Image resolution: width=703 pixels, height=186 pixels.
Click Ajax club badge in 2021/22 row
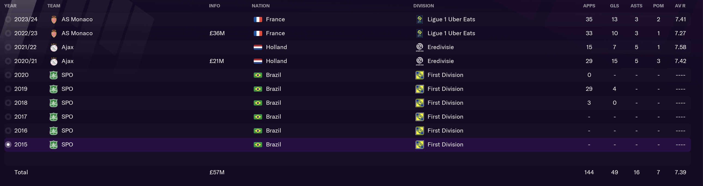54,47
